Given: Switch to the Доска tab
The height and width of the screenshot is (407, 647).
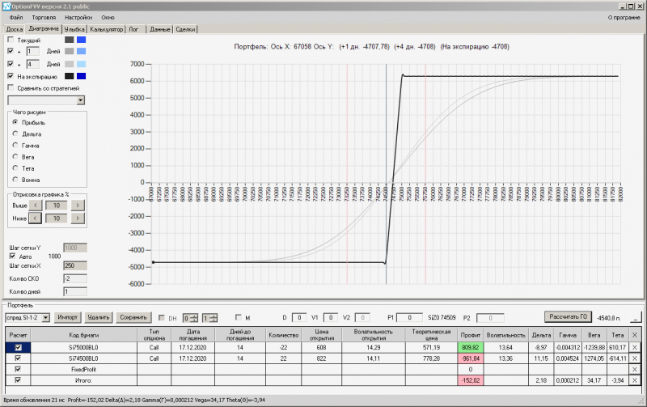Looking at the screenshot, I should [15, 29].
